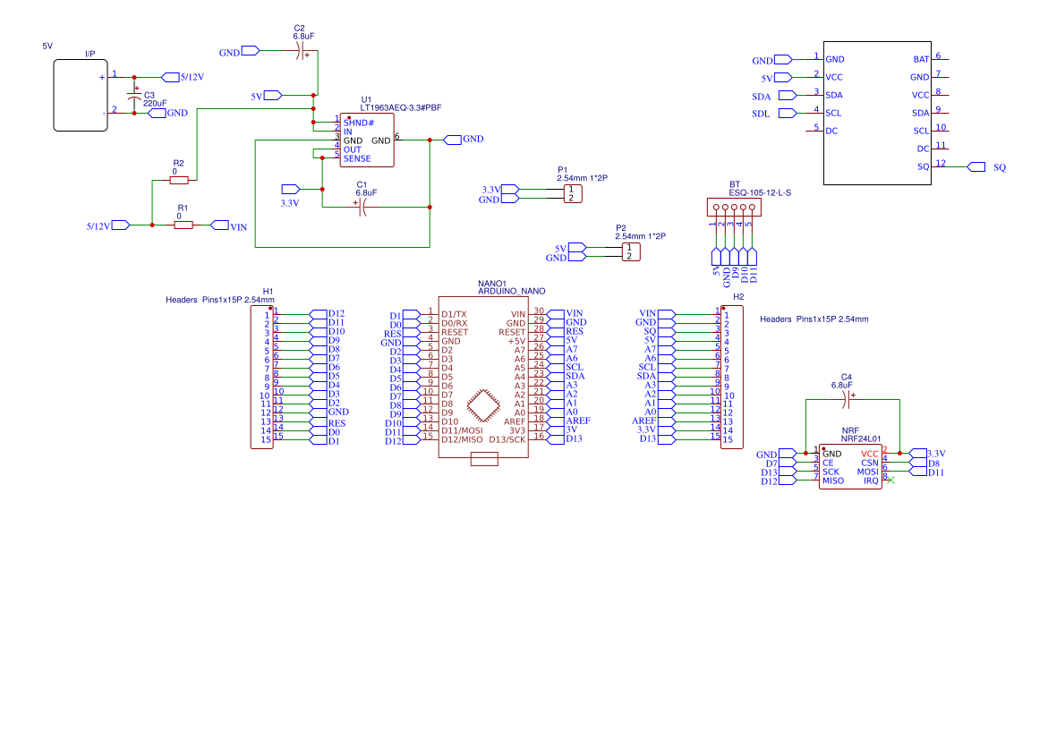1048x740 pixels.
Task: Click the IRQ pin label on NRF24L01
Action: click(x=871, y=481)
